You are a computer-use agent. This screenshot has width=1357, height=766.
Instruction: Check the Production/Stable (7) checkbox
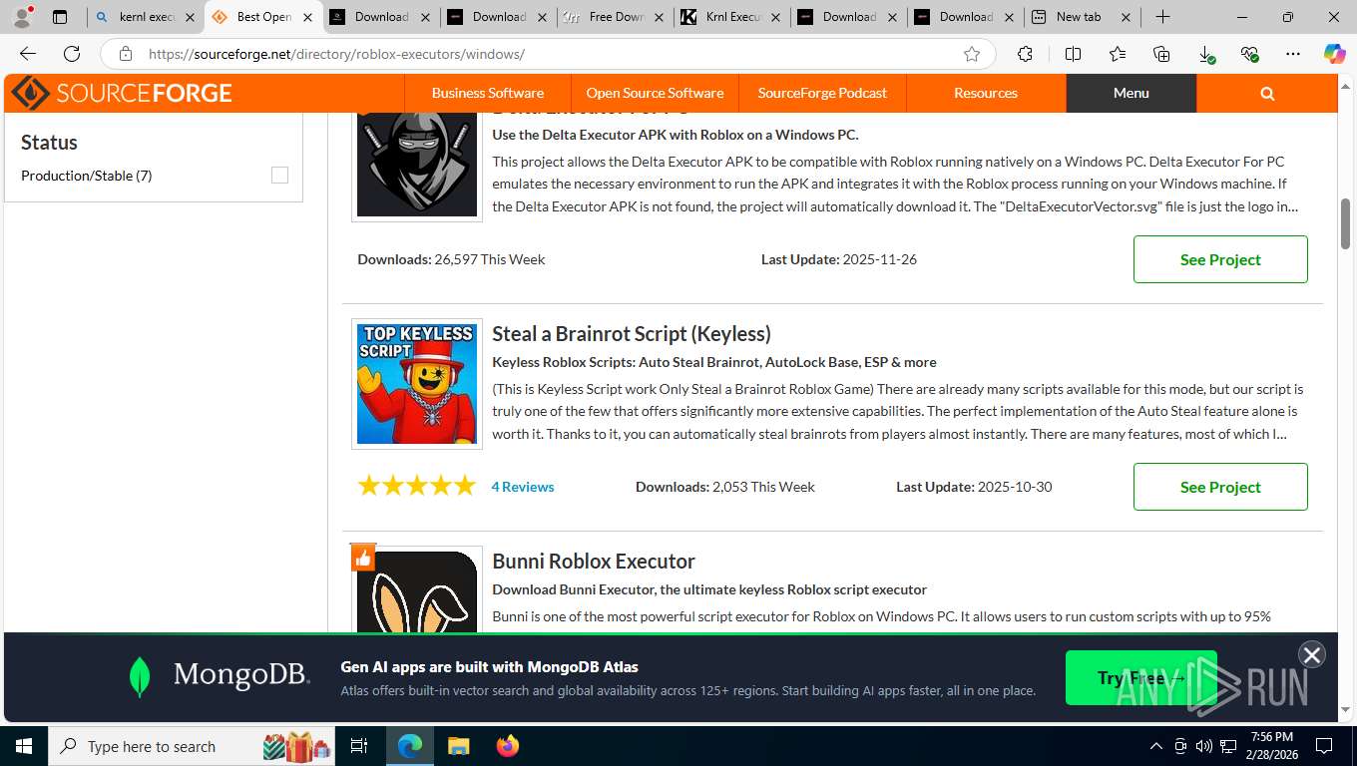tap(279, 176)
